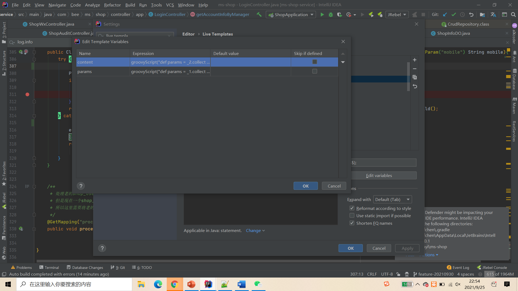
Task: Open the Refactor menu
Action: [112, 5]
